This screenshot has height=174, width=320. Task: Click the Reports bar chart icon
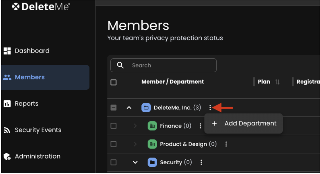[x=7, y=104]
